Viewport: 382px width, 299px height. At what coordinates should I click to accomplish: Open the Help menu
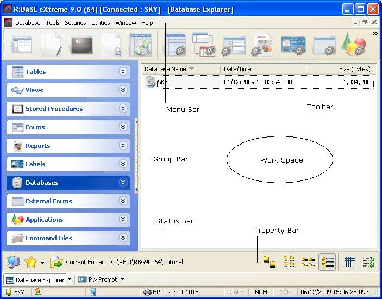pos(147,23)
